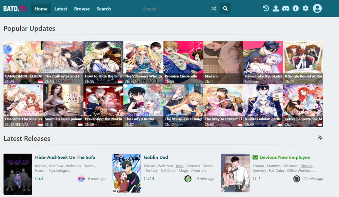Open the Madam Ch.11 cover

tap(223, 63)
